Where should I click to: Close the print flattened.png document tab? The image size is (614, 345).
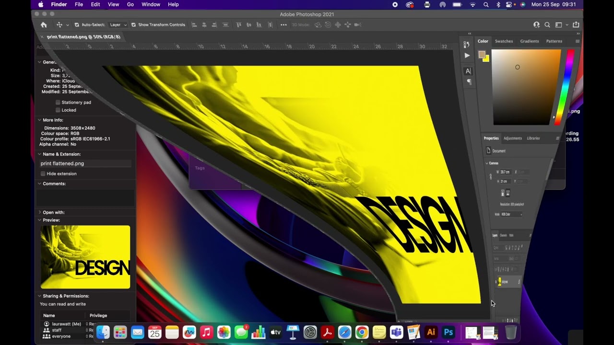42,37
